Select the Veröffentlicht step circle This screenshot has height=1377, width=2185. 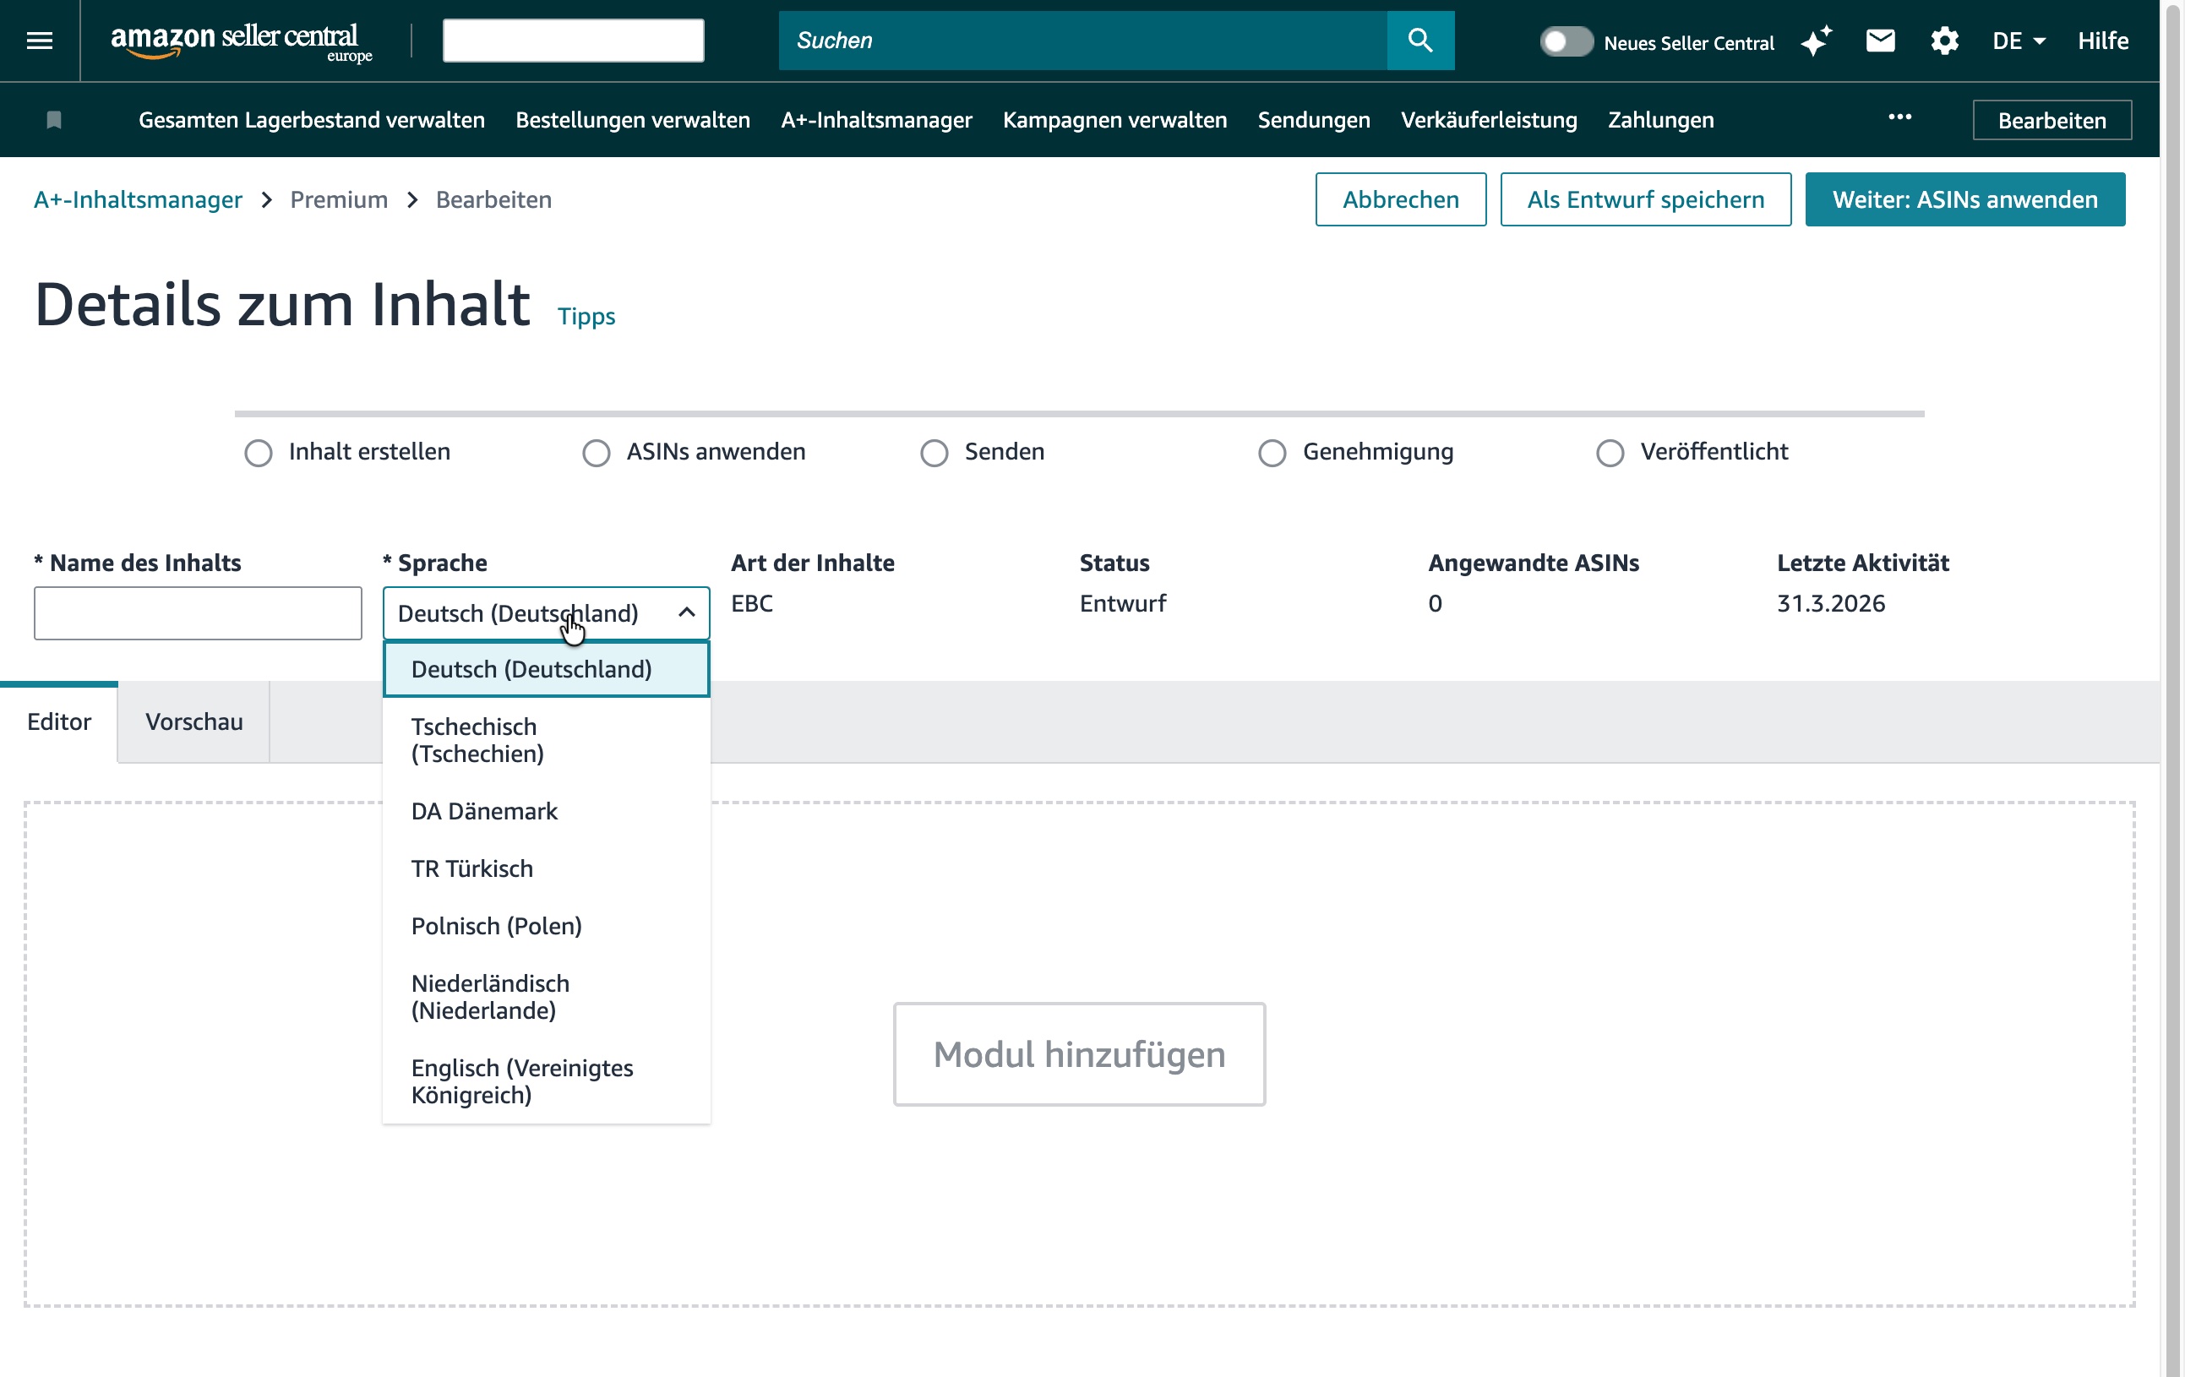click(x=1610, y=453)
